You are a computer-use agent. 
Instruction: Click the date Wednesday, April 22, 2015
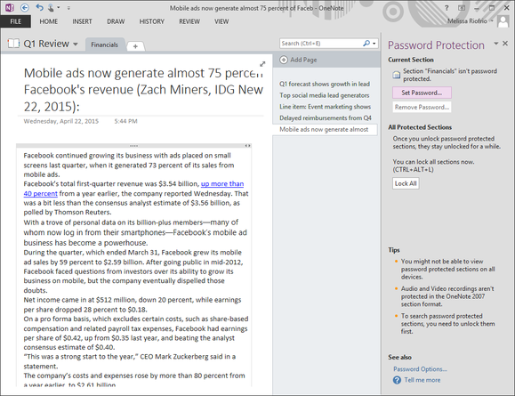(x=61, y=121)
